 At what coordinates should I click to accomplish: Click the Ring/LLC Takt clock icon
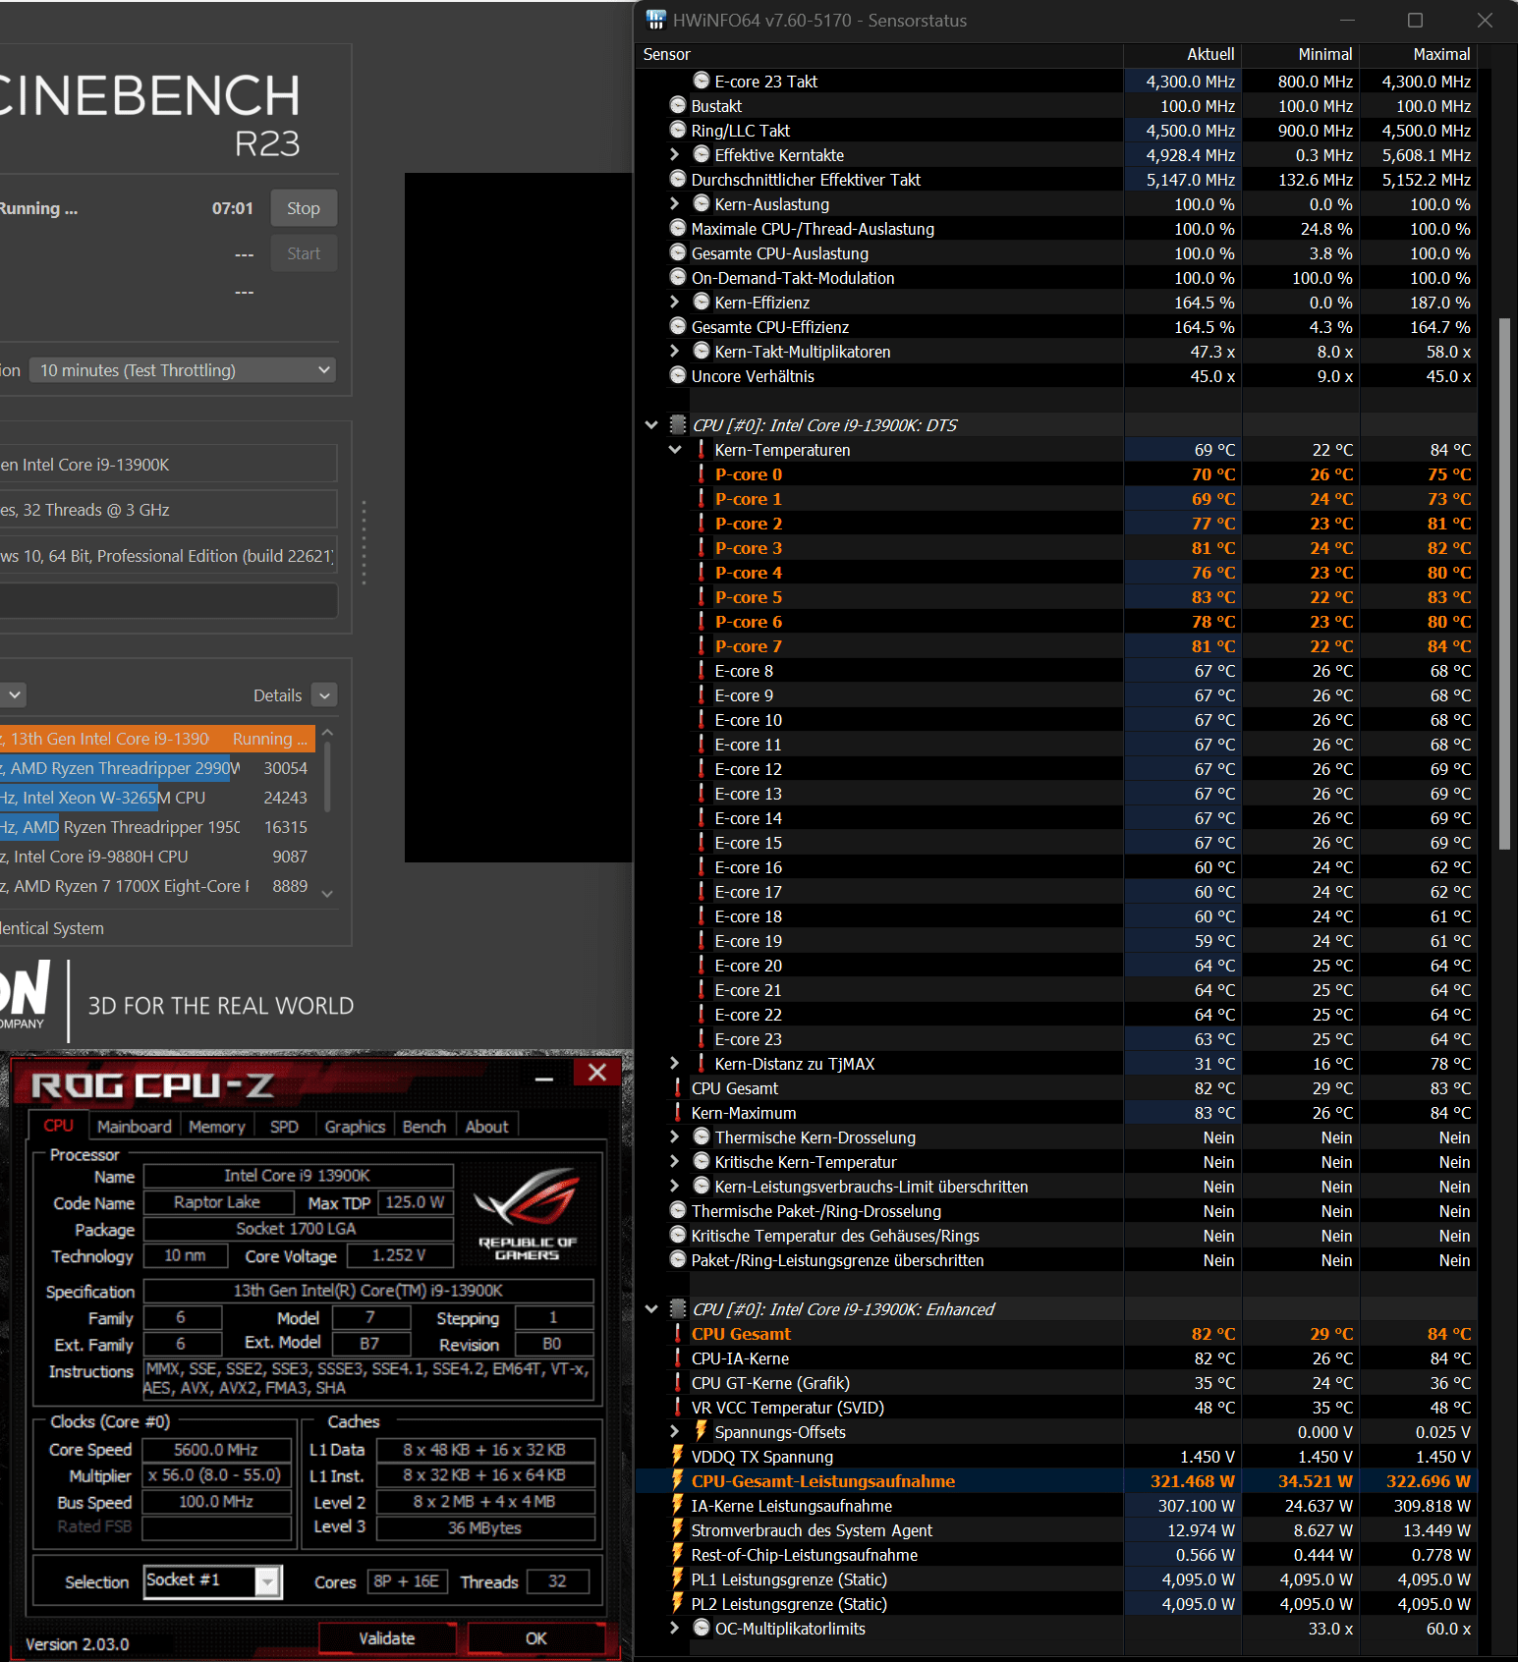tap(678, 130)
